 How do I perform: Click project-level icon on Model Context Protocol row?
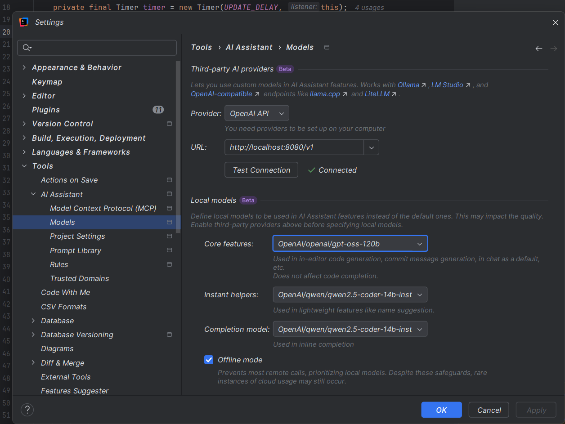pyautogui.click(x=170, y=208)
